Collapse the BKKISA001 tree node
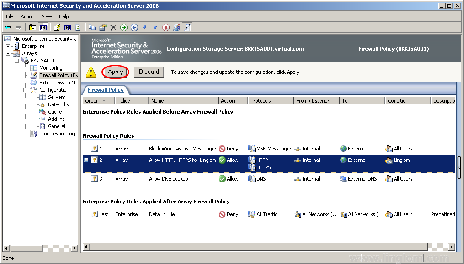Screen dimensions: 464x264 click(x=17, y=61)
